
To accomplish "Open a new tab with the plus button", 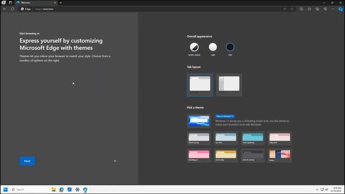I will click(61, 3).
